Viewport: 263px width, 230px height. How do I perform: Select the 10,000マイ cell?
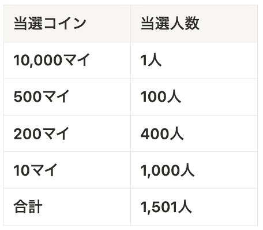(x=67, y=61)
